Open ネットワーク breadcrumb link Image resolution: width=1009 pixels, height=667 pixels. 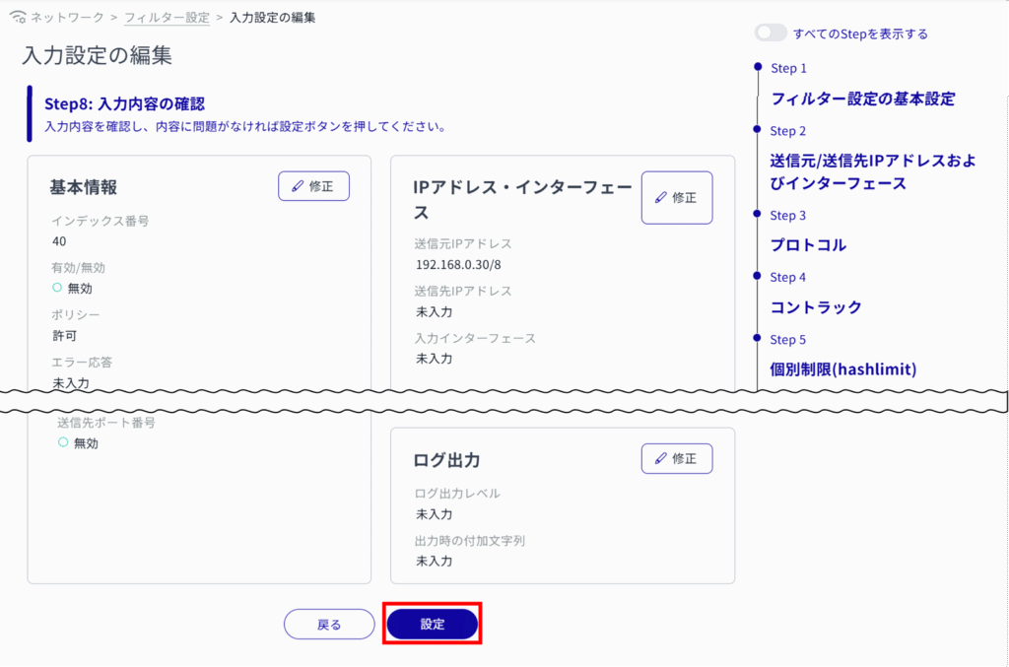click(x=66, y=18)
